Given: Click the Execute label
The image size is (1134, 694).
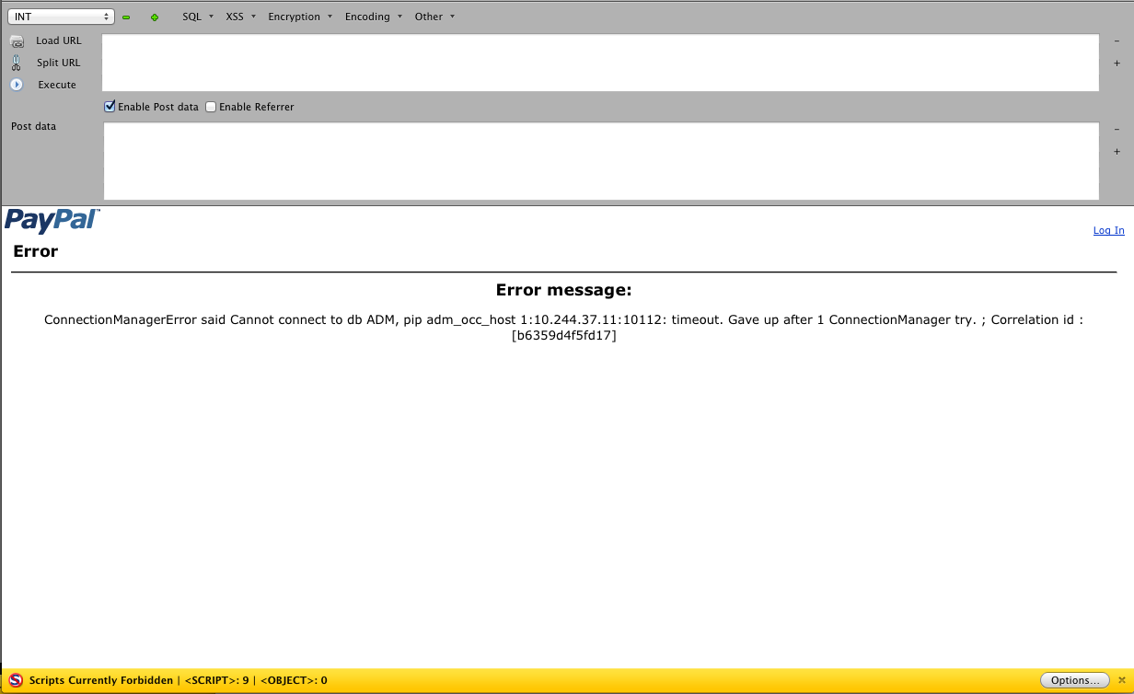Looking at the screenshot, I should 57,85.
